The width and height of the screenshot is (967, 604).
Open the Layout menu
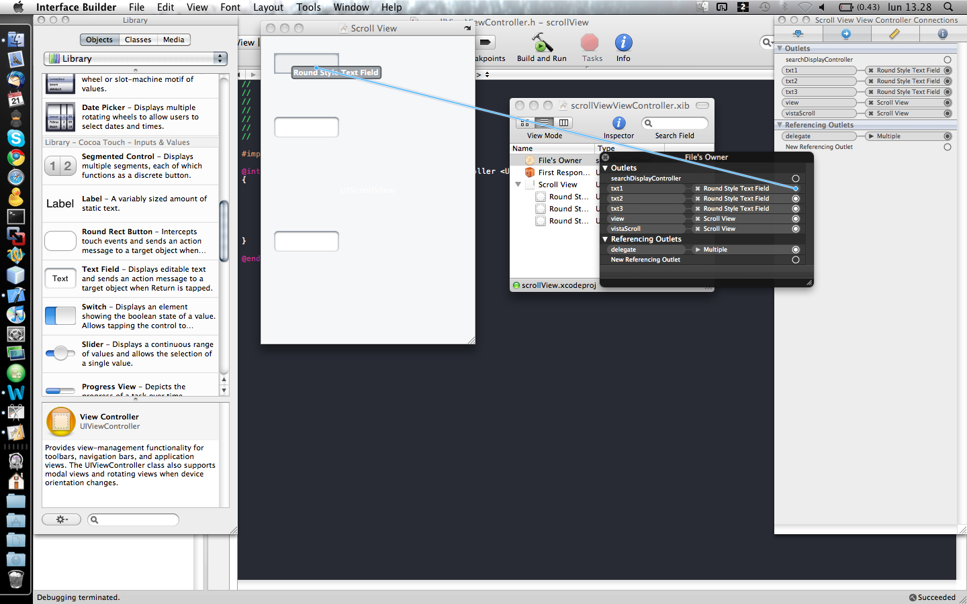click(268, 7)
